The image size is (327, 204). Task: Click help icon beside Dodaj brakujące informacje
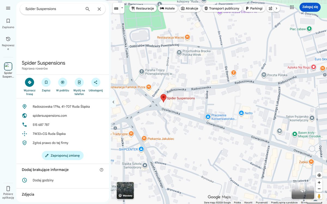pos(101,170)
